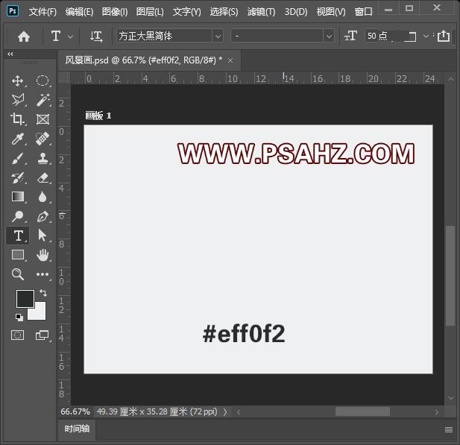Select the Brush tool
Viewport: 460px width, 445px height.
click(18, 159)
